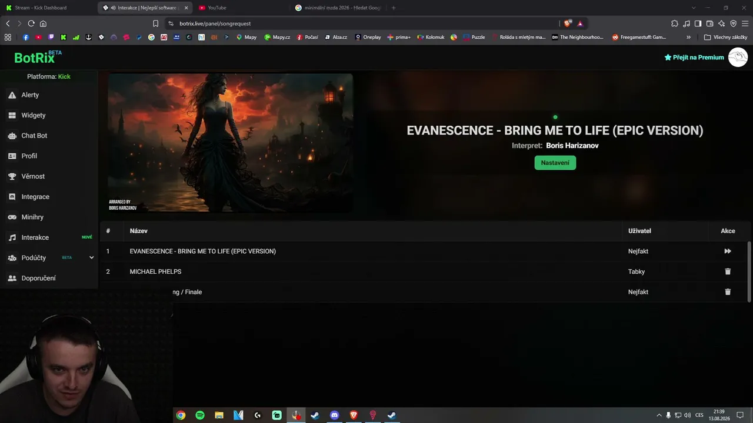Open Google Chrome from the taskbar
The image size is (753, 423).
point(181,415)
